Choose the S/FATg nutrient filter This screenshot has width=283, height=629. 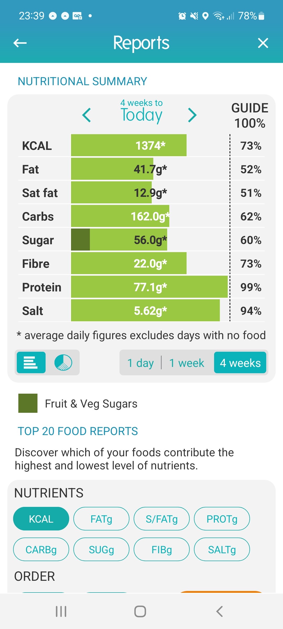[x=162, y=519]
